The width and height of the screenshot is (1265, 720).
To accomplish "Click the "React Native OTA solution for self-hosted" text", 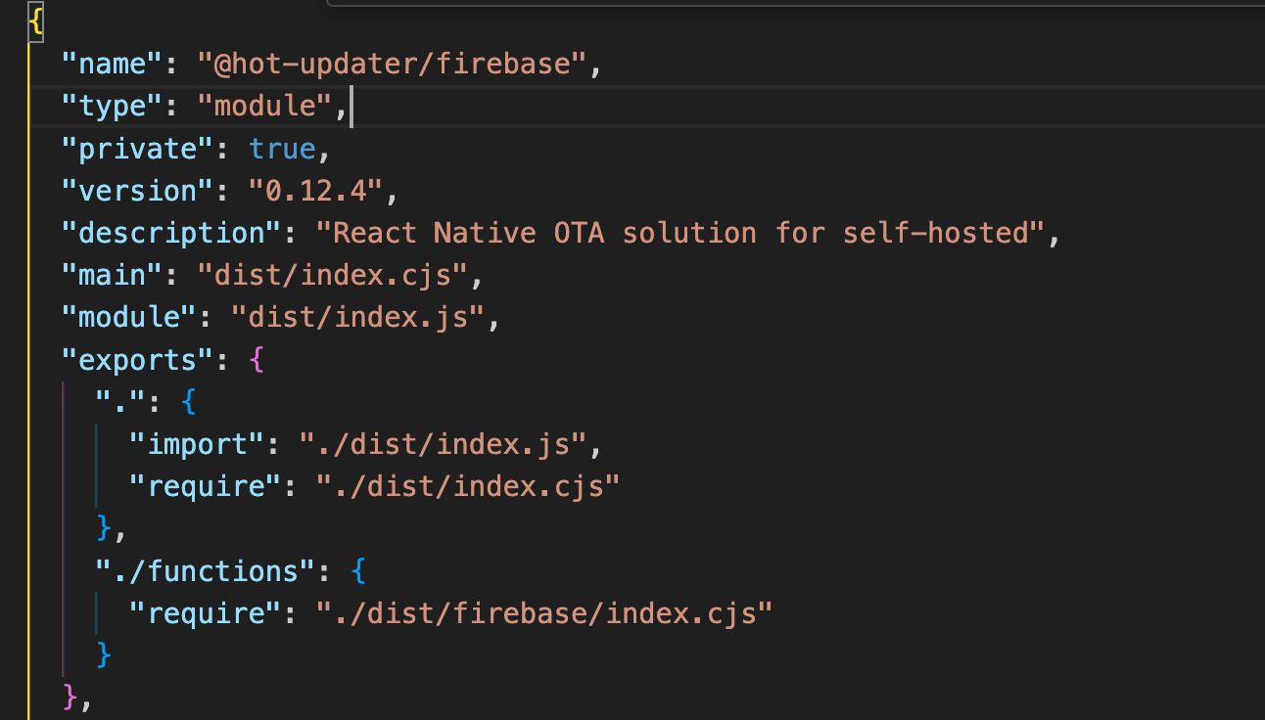I will [679, 233].
